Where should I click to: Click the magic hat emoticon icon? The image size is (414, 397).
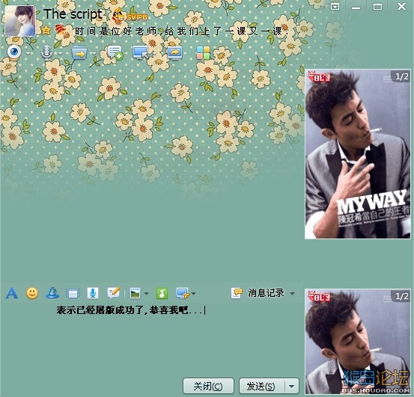coord(52,293)
